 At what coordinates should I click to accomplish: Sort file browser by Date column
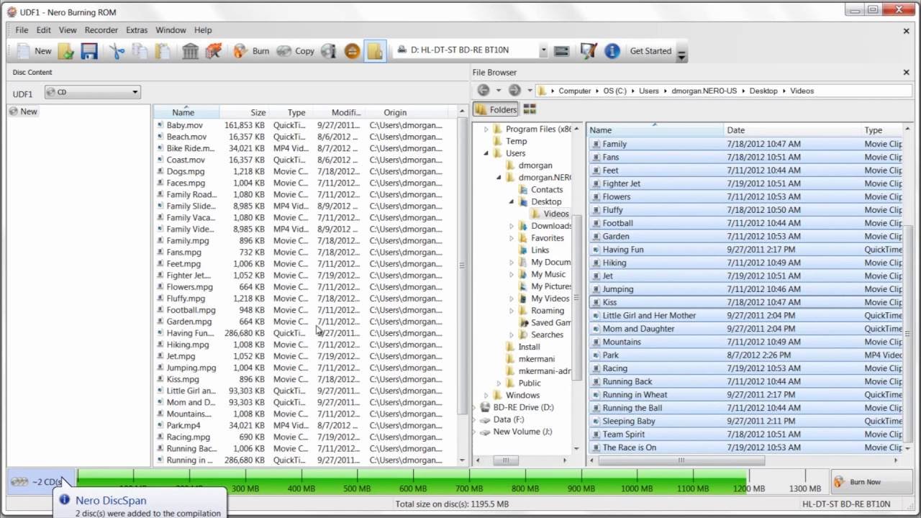click(x=792, y=130)
